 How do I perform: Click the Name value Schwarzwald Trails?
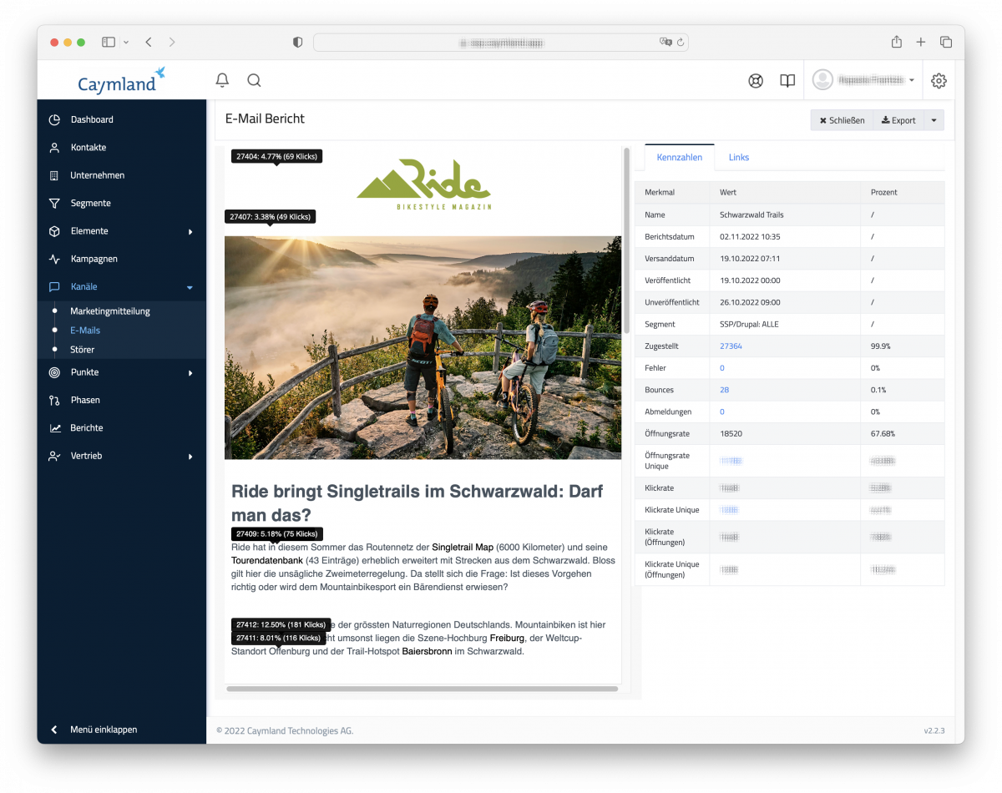pos(751,215)
